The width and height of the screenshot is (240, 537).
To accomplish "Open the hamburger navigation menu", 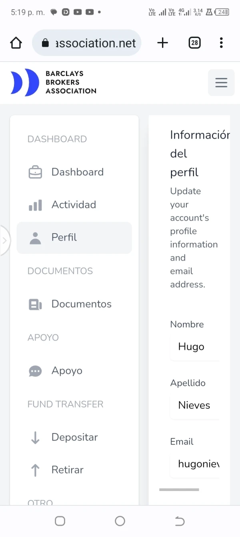I will tap(221, 83).
